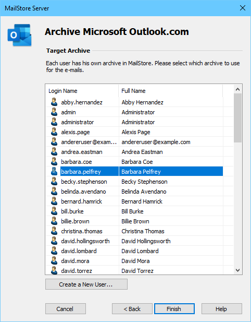The height and width of the screenshot is (322, 251).
Task: Open Create a New User dialog
Action: point(86,284)
